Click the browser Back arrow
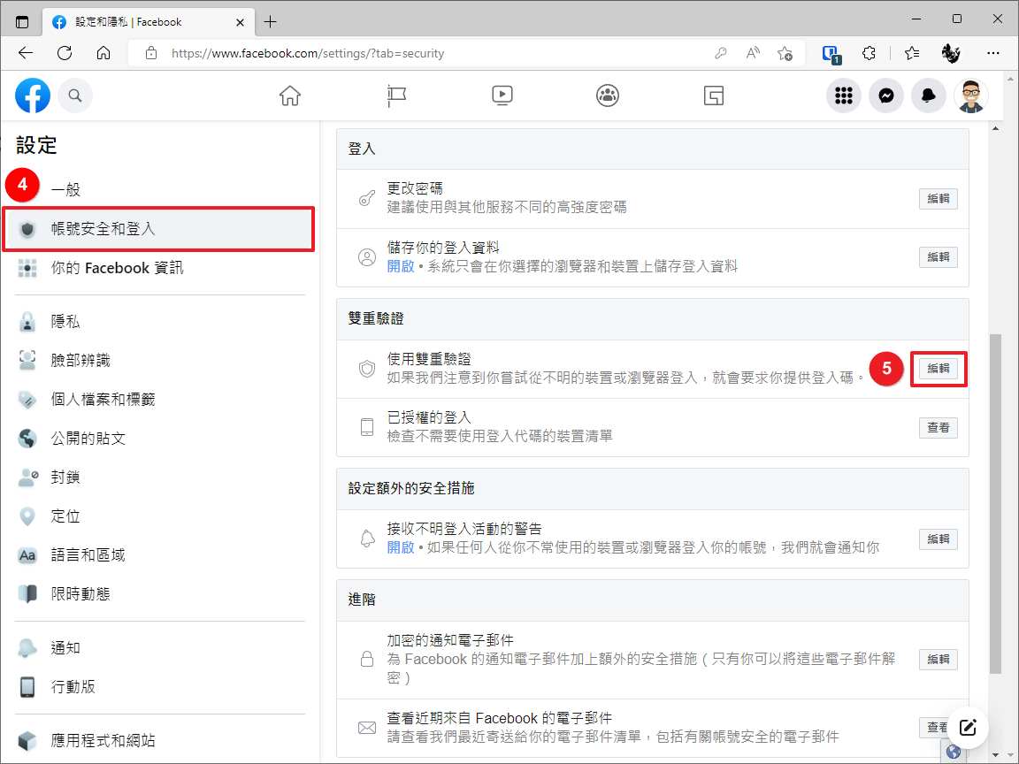Screen dimensions: 1019x764 26,53
